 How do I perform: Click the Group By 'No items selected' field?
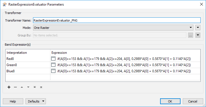pyautogui.click(x=109, y=35)
